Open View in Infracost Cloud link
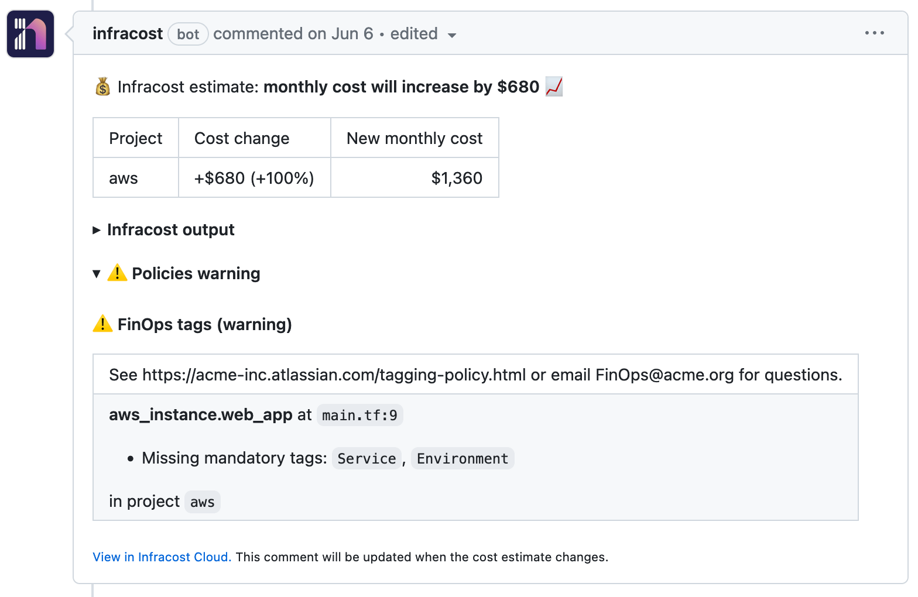The image size is (918, 597). 162,557
